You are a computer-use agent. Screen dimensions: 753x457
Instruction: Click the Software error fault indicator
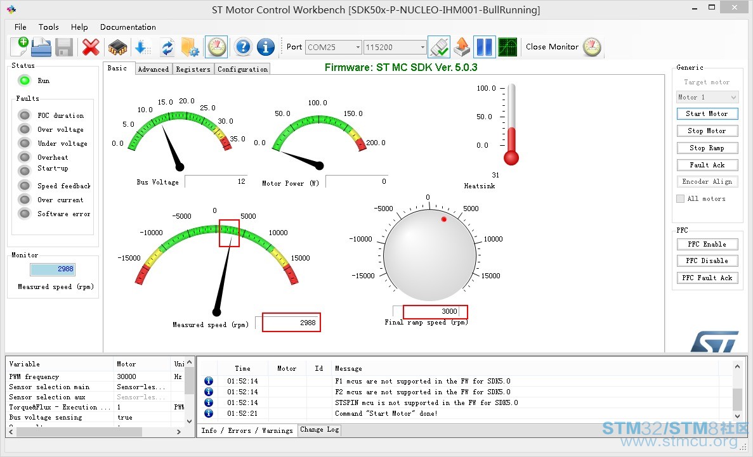(25, 213)
